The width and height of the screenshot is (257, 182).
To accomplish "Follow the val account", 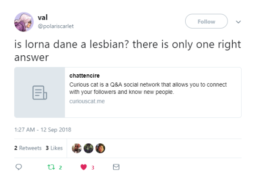I will pyautogui.click(x=207, y=21).
